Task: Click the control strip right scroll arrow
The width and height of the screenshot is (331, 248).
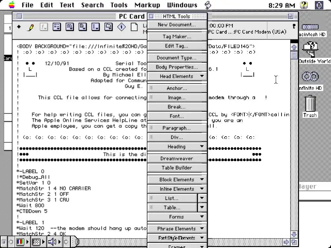Action: (66, 242)
